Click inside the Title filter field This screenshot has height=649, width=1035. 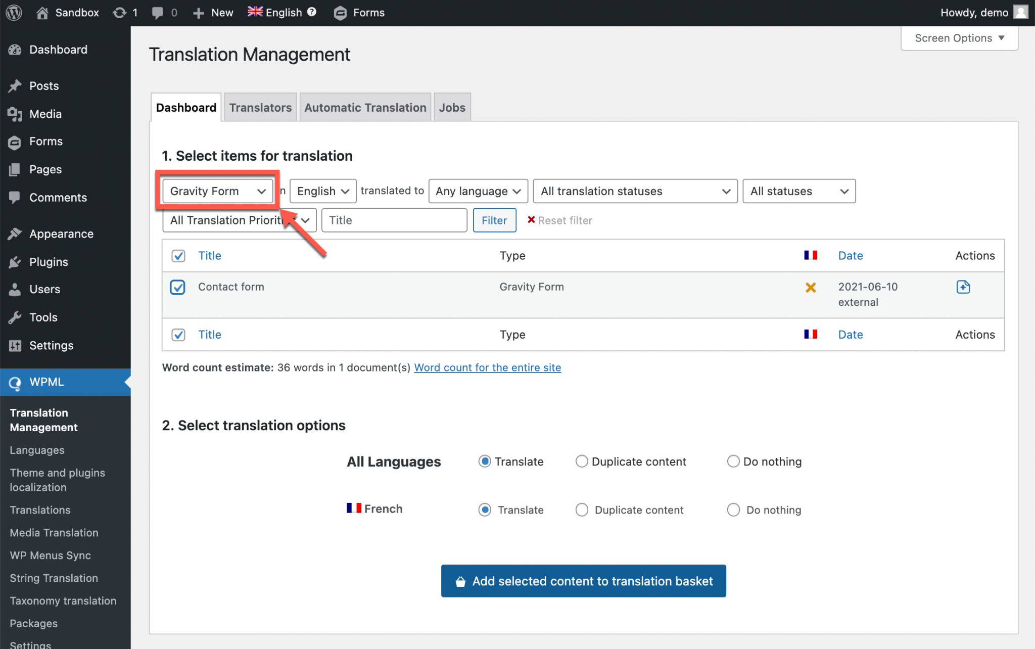coord(394,220)
